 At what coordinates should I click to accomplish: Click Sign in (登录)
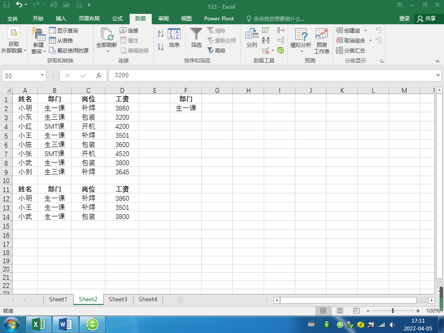tap(405, 19)
